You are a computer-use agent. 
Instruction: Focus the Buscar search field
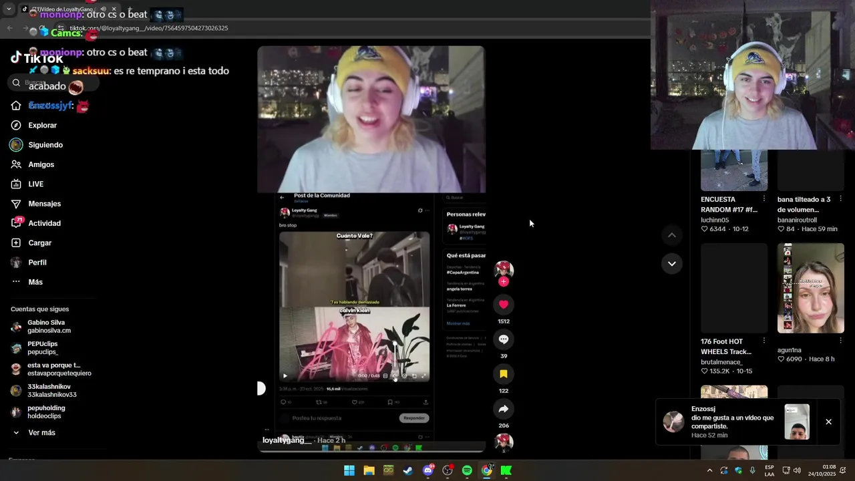coord(53,83)
